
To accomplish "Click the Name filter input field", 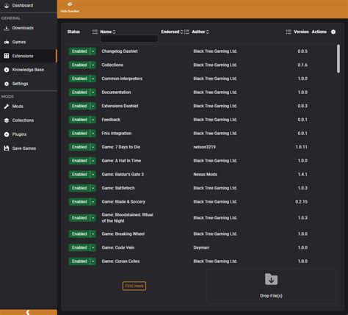I will tap(129, 39).
